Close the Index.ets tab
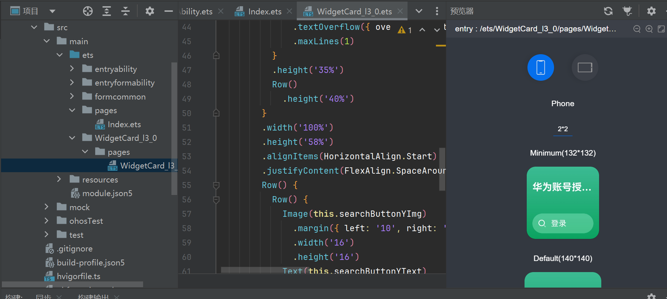Viewport: 667px width, 299px height. pos(289,11)
